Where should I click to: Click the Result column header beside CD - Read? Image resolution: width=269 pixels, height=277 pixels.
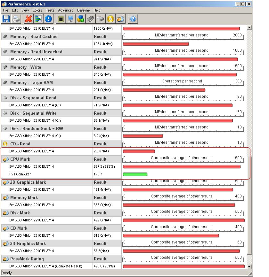pyautogui.click(x=100, y=144)
